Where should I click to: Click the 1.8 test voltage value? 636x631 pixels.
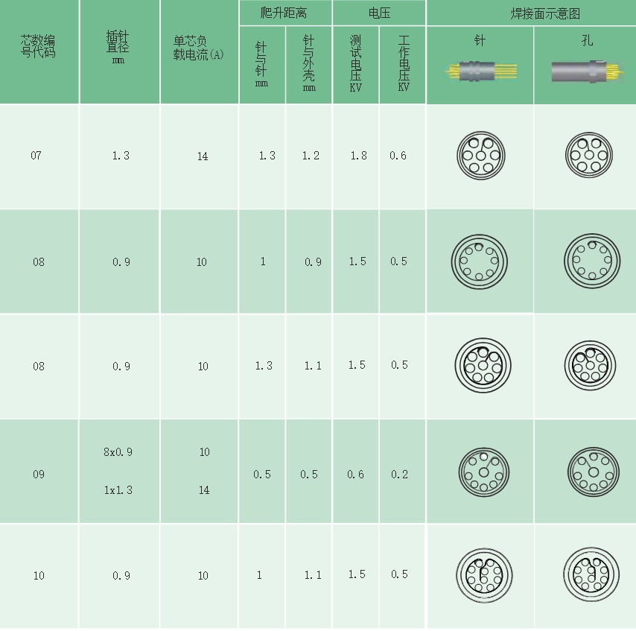(357, 156)
